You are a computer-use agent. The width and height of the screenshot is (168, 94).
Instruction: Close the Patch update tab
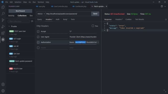[106, 6]
